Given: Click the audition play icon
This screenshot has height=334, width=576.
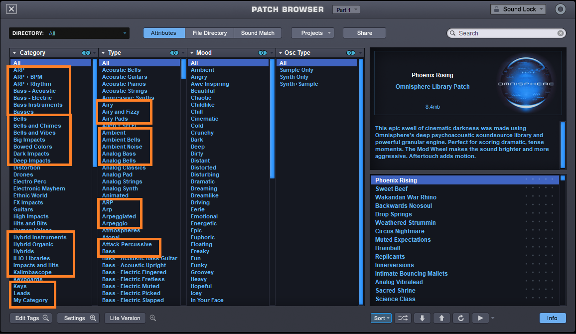Looking at the screenshot, I should [480, 318].
